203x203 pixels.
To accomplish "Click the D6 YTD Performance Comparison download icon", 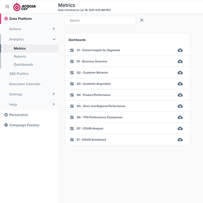I will click(x=180, y=117).
